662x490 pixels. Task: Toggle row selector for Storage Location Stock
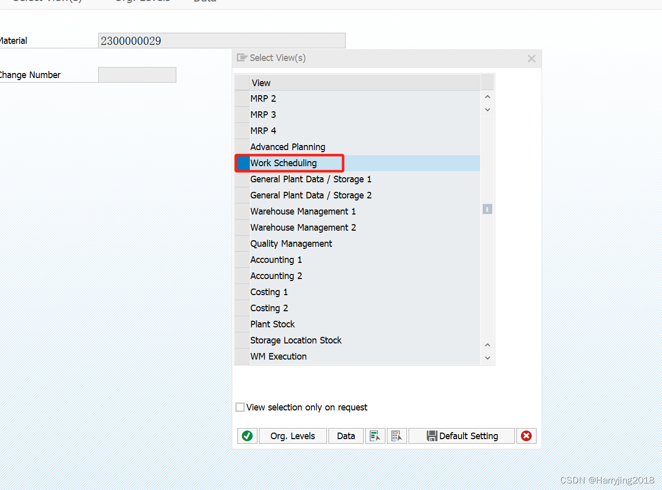click(x=242, y=340)
